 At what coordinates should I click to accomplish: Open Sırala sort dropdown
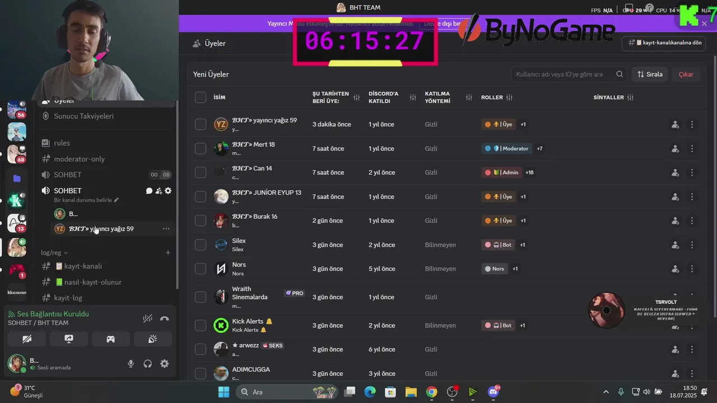[x=650, y=74]
